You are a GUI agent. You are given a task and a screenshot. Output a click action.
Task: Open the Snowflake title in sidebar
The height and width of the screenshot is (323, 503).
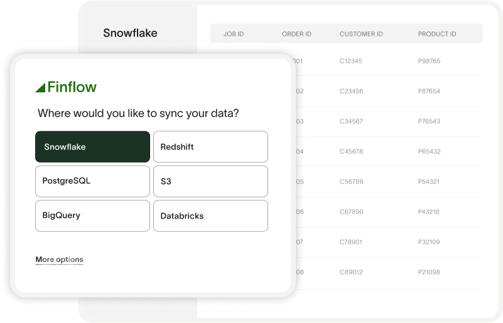point(130,33)
